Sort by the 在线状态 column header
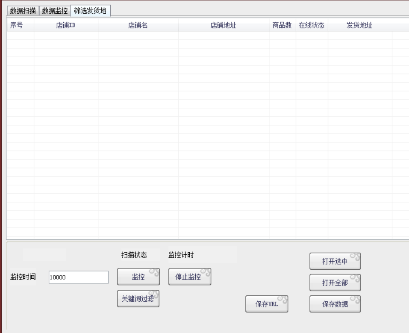The image size is (409, 333). pyautogui.click(x=312, y=25)
